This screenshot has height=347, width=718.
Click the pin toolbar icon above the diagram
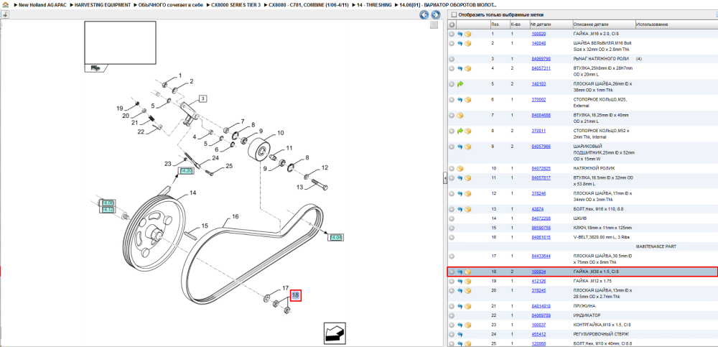4,14
